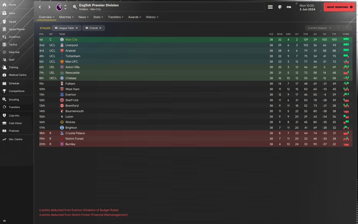Expand the League Table view dropdown
The image size is (358, 224).
(x=66, y=28)
